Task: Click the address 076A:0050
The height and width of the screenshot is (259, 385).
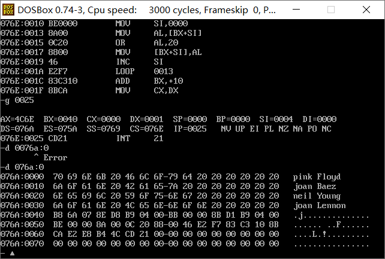Action: (22, 224)
